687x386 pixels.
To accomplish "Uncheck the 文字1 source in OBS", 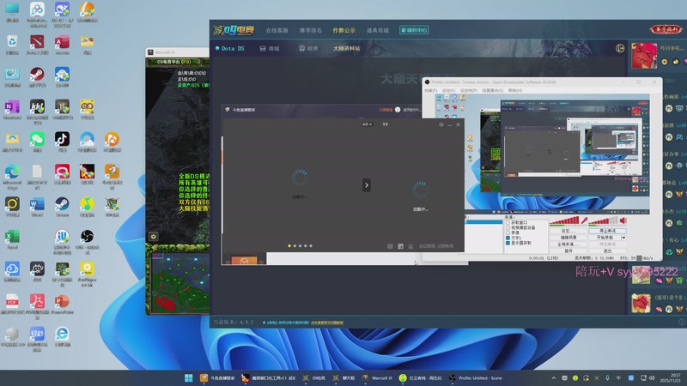I will tap(508, 238).
